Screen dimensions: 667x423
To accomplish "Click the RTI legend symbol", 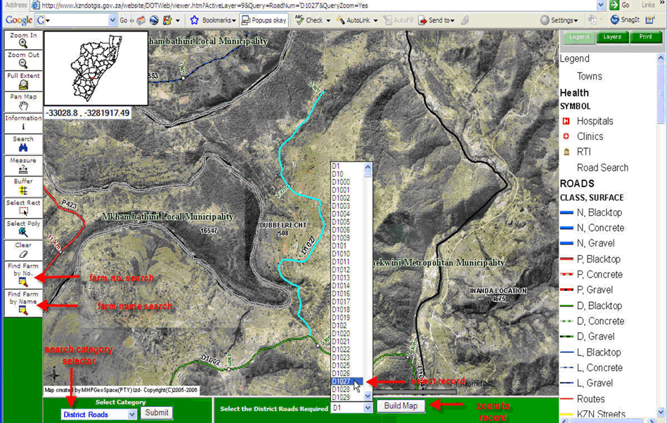I will pyautogui.click(x=566, y=152).
